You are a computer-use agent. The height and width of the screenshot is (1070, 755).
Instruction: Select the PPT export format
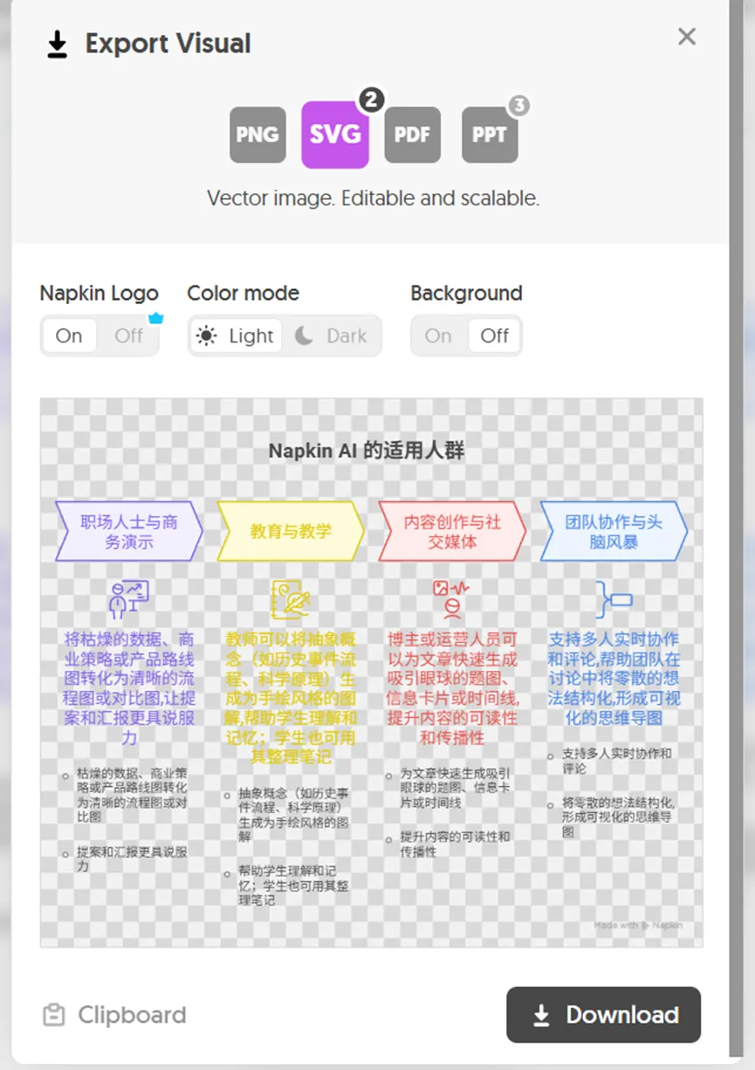[x=490, y=135]
